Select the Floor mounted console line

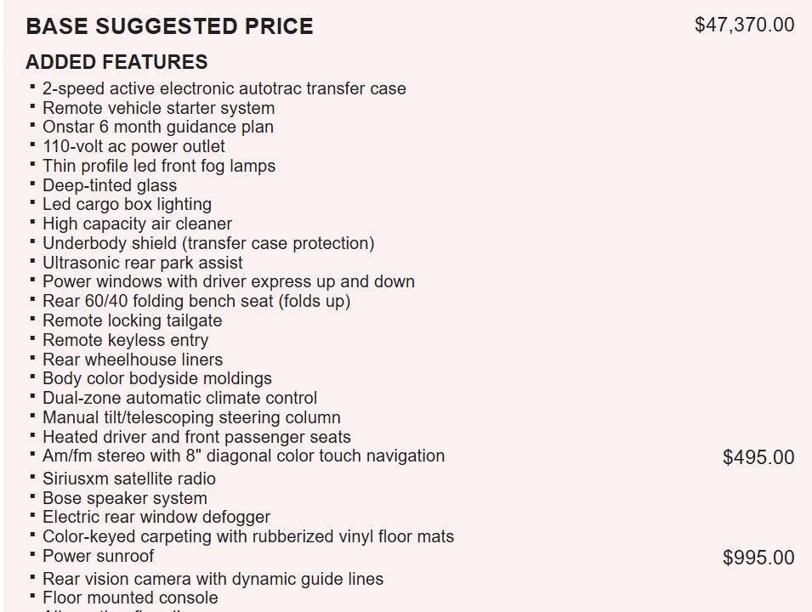129,598
